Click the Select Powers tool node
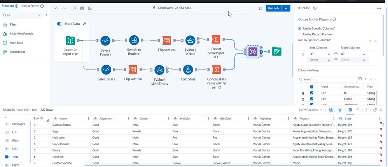This screenshot has width=388, height=167. (105, 40)
